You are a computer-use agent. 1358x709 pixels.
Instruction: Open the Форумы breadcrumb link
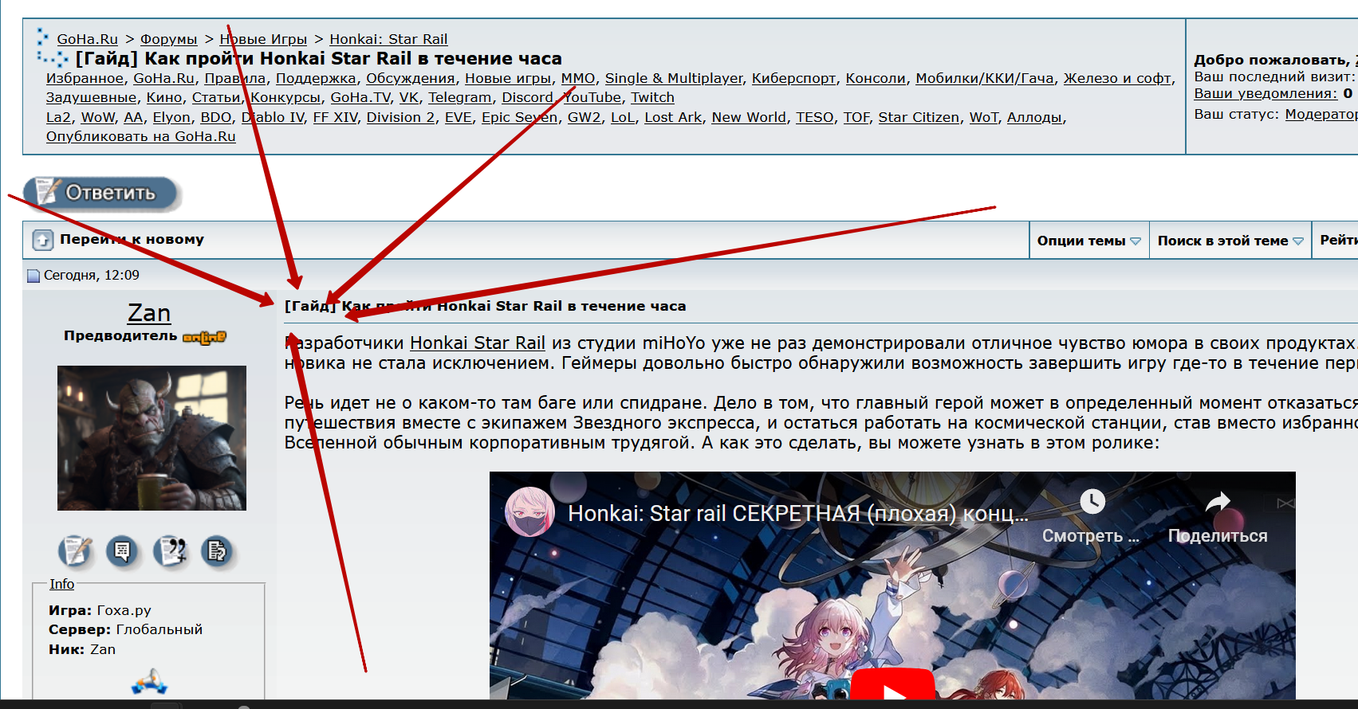tap(168, 39)
